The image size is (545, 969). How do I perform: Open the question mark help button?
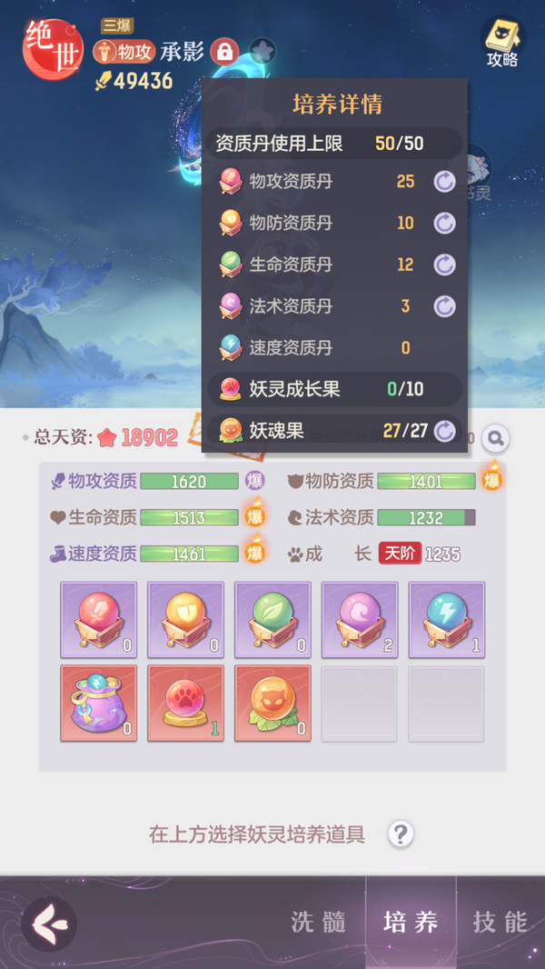(x=401, y=834)
